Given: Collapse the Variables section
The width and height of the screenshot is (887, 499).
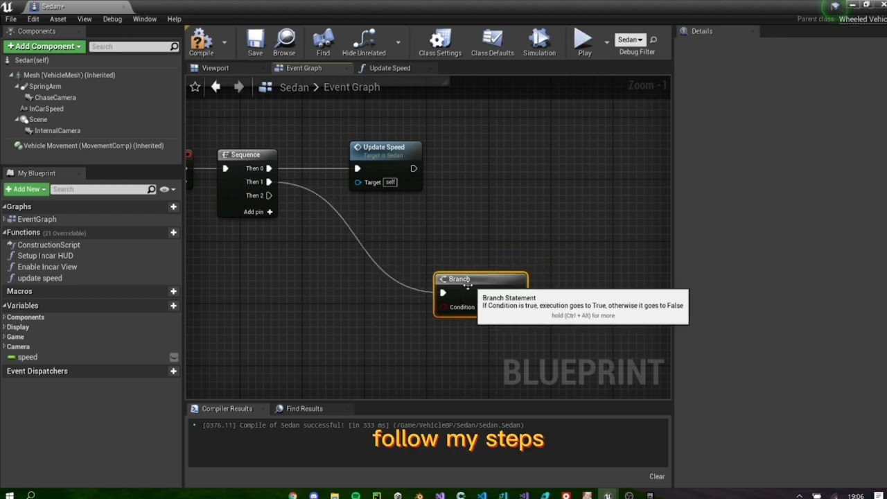Looking at the screenshot, I should (4, 306).
